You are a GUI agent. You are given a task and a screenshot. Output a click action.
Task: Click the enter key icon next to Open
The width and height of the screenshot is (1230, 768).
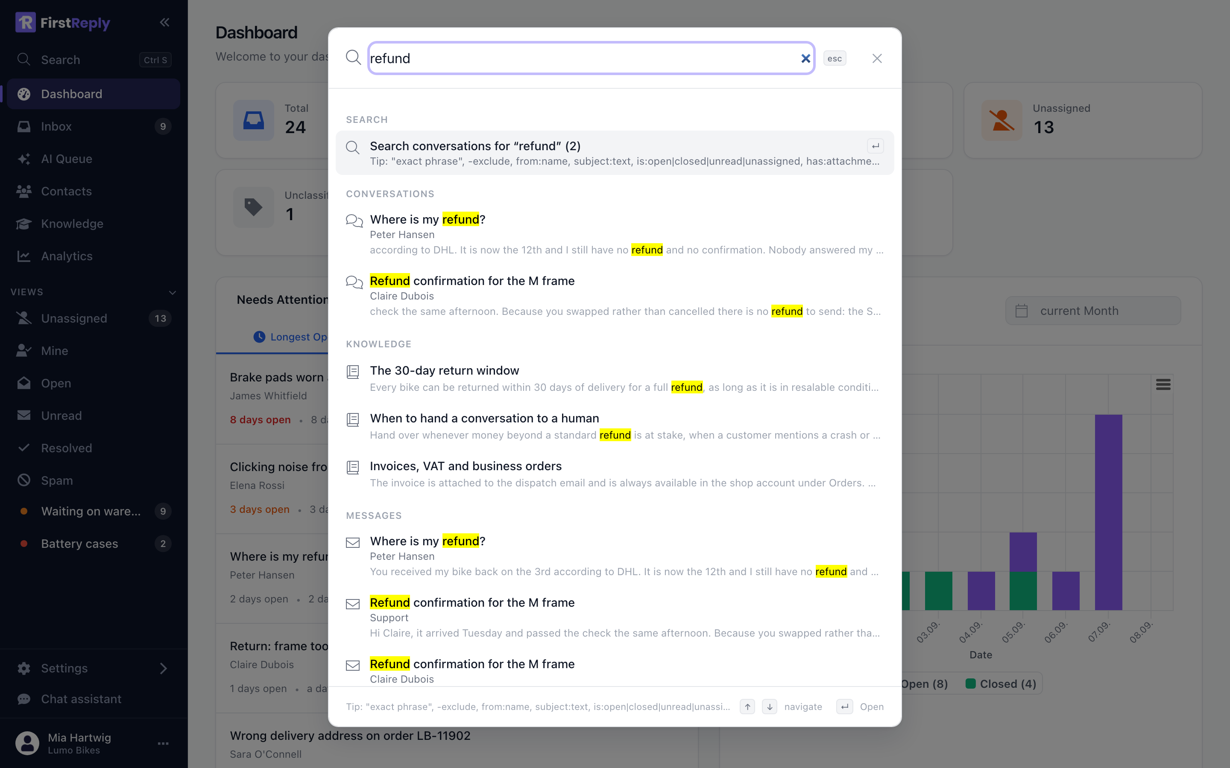[x=845, y=707]
